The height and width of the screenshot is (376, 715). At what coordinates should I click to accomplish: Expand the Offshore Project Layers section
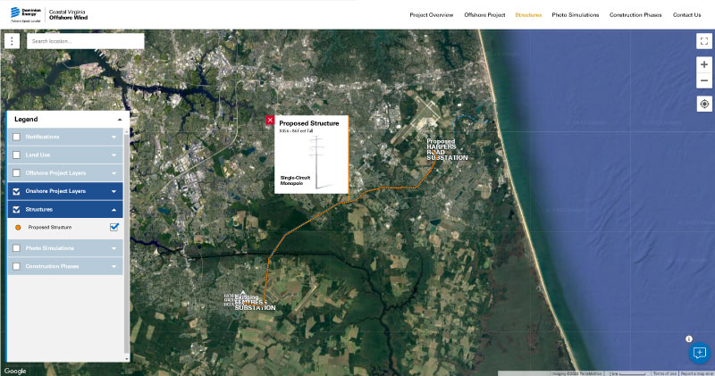[x=114, y=173]
